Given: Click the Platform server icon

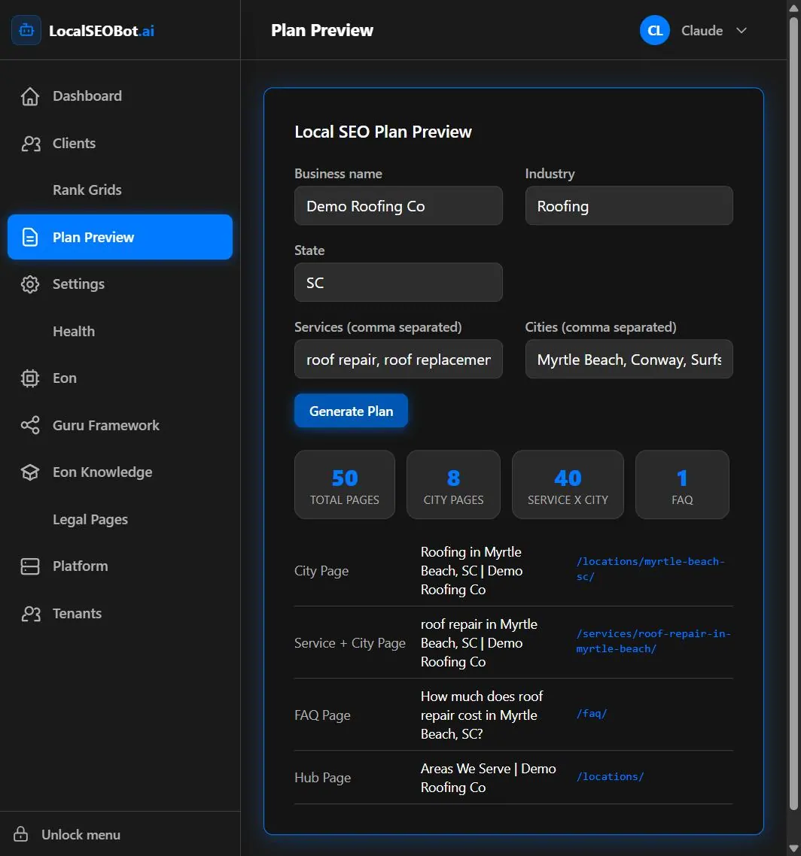Looking at the screenshot, I should pos(30,566).
